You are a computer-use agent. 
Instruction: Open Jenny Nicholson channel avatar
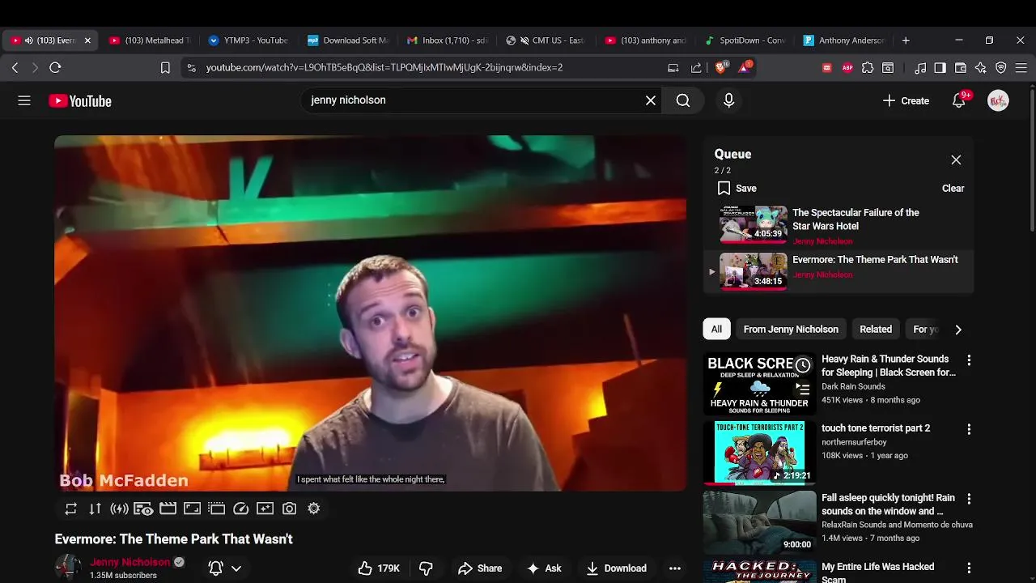68,568
